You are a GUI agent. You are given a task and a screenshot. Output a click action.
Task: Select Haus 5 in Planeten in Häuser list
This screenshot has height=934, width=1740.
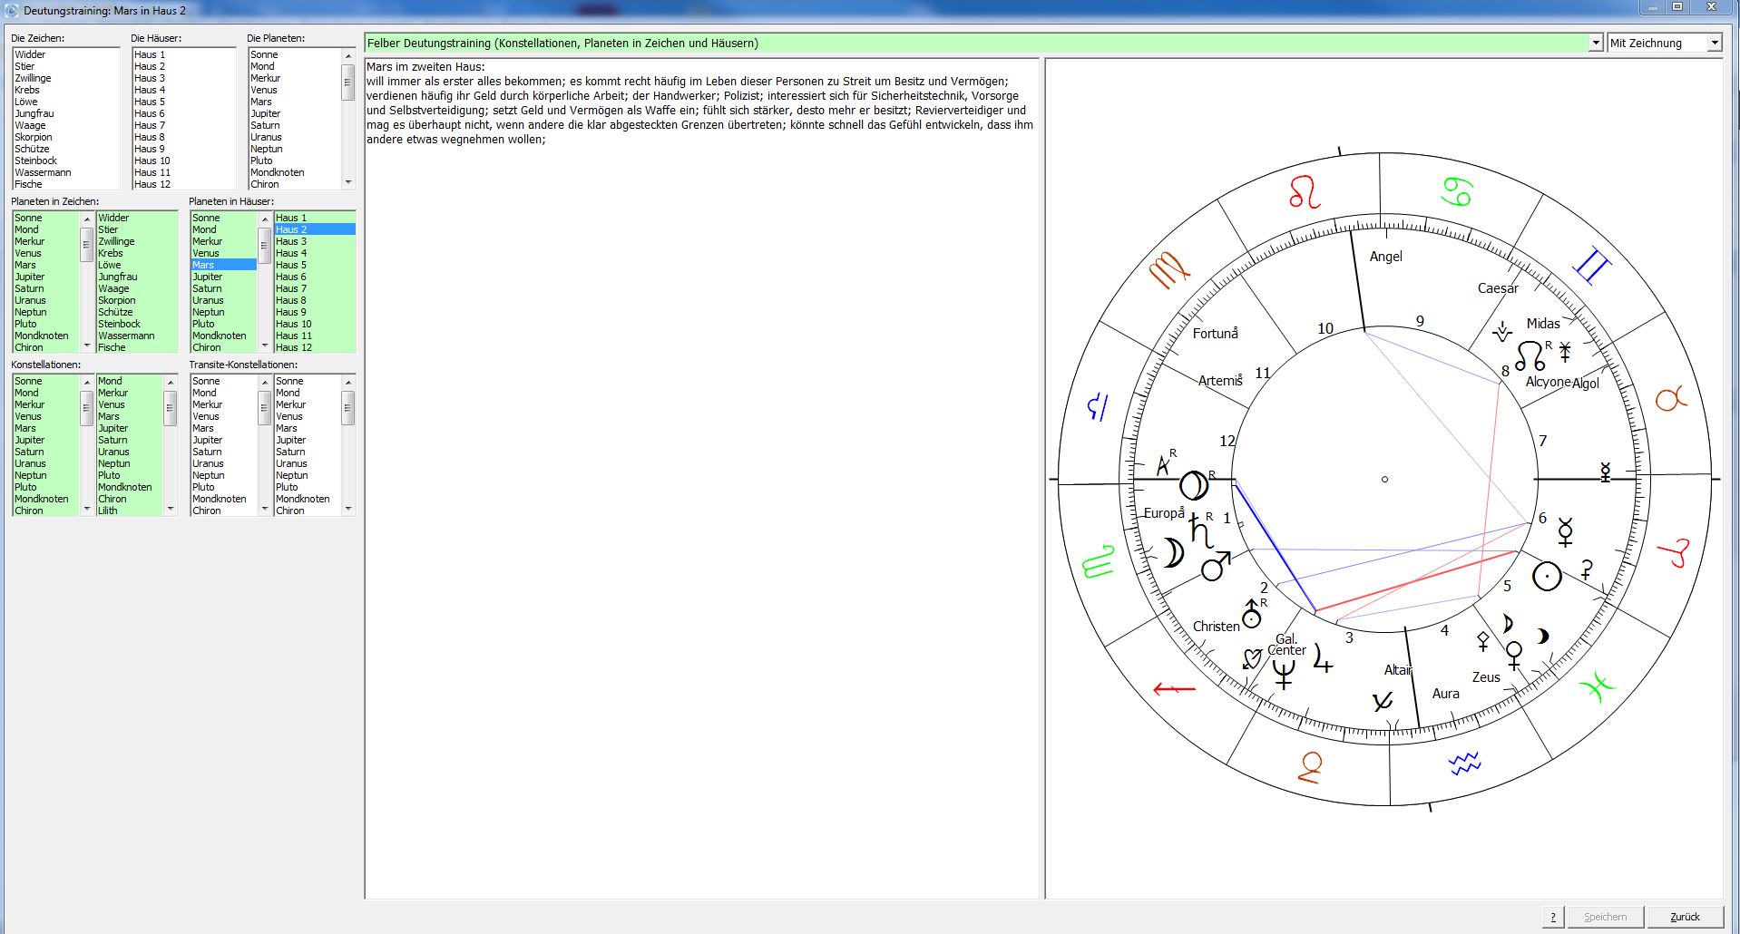pyautogui.click(x=314, y=265)
